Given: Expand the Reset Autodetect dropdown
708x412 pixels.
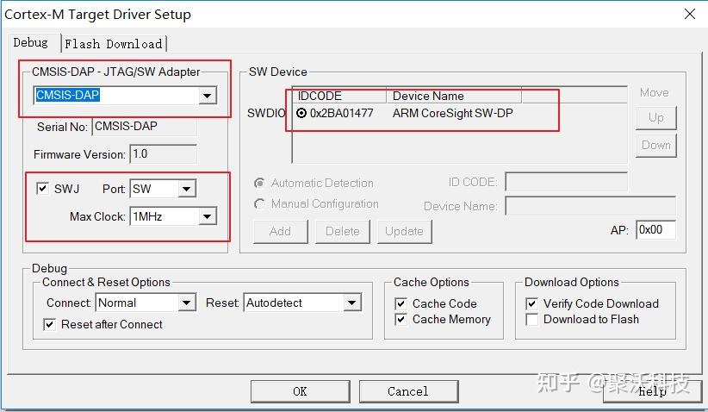Looking at the screenshot, I should [351, 303].
